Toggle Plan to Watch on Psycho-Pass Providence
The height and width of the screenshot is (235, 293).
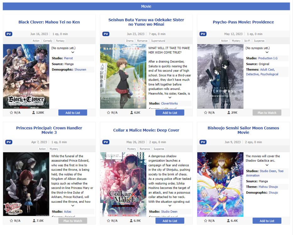tap(267, 113)
